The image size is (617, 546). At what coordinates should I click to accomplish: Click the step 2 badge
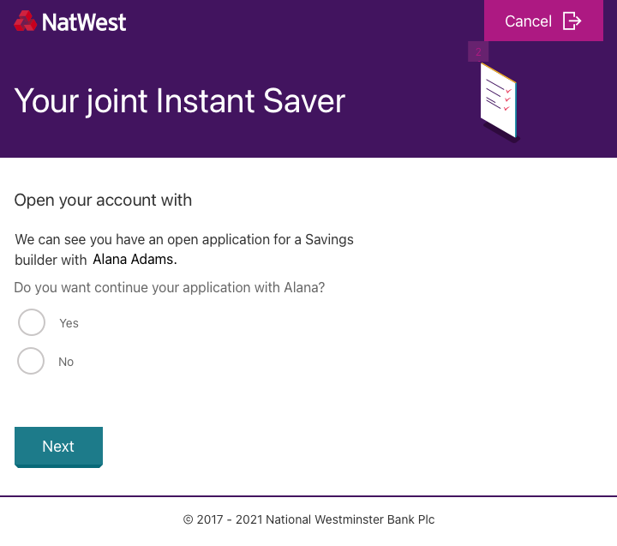click(478, 51)
